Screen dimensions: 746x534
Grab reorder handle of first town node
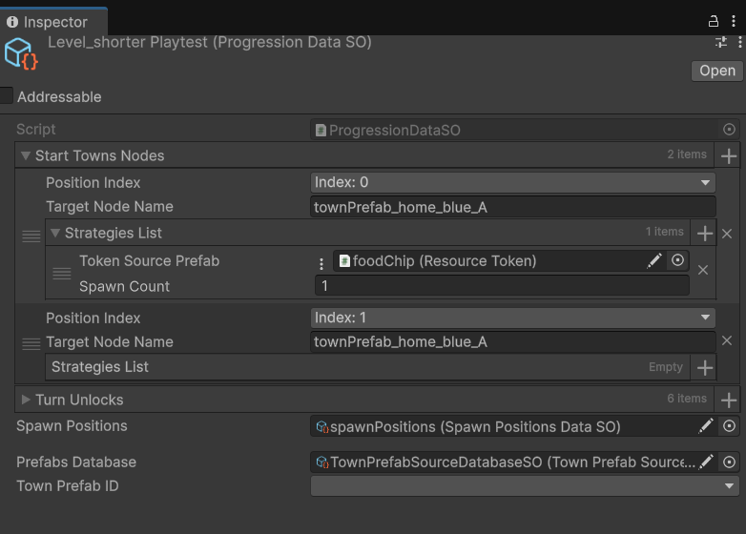click(x=31, y=236)
